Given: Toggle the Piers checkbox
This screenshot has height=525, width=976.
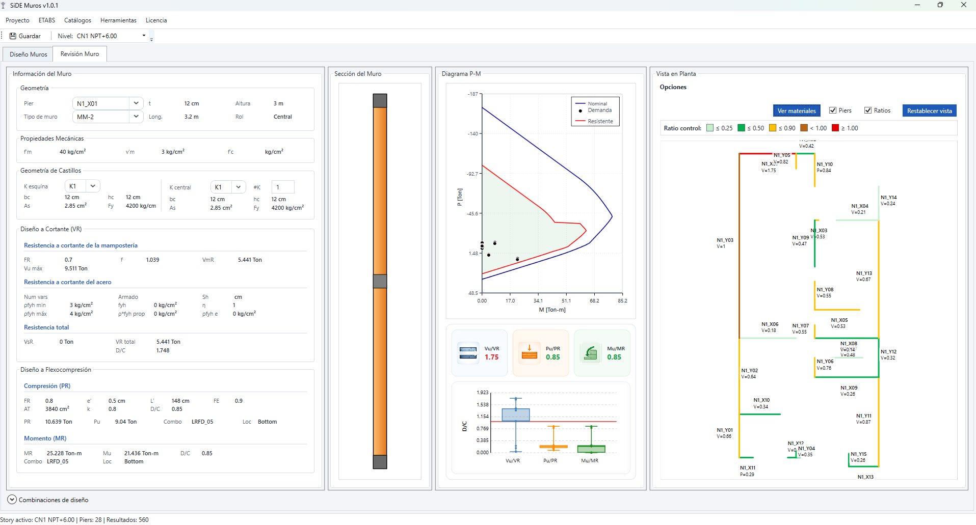Looking at the screenshot, I should [x=833, y=110].
